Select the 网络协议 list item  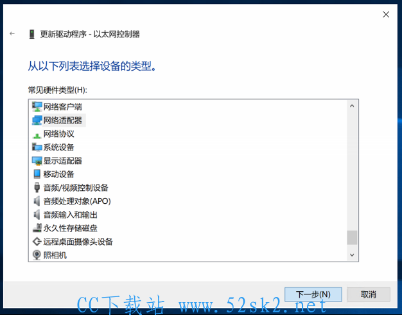tap(58, 134)
